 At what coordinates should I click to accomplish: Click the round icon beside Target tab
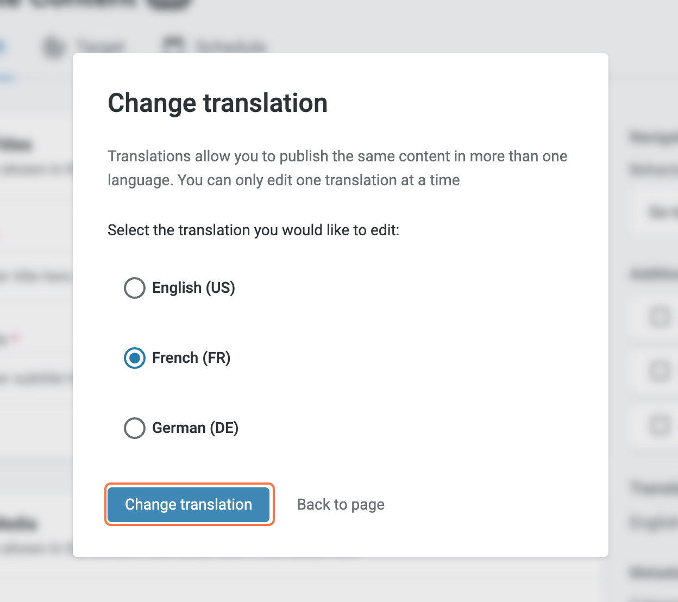coord(54,47)
